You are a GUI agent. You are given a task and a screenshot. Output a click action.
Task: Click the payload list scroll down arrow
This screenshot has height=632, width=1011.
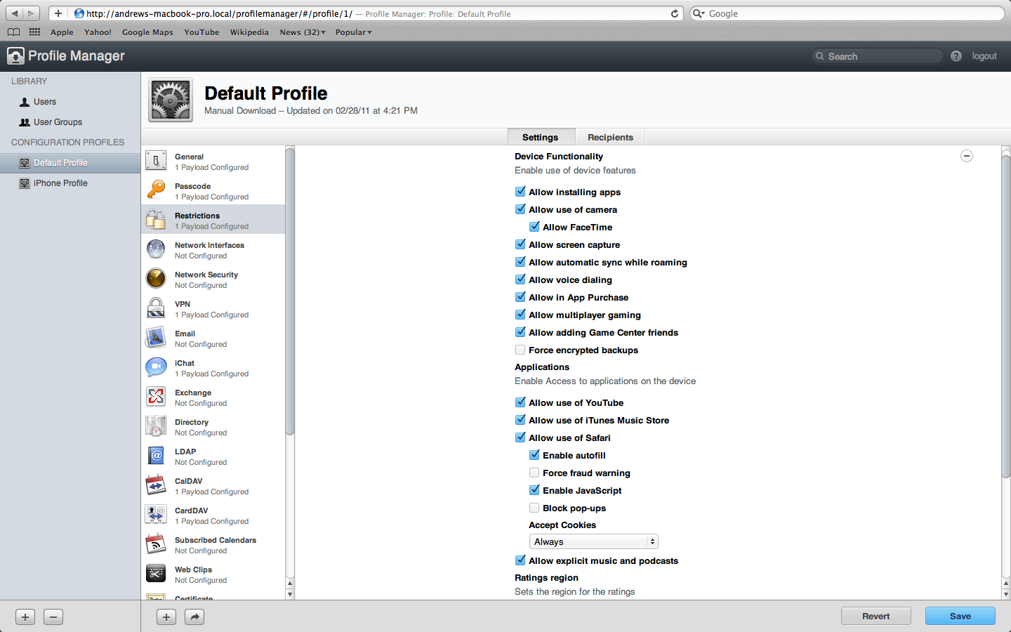tap(290, 594)
